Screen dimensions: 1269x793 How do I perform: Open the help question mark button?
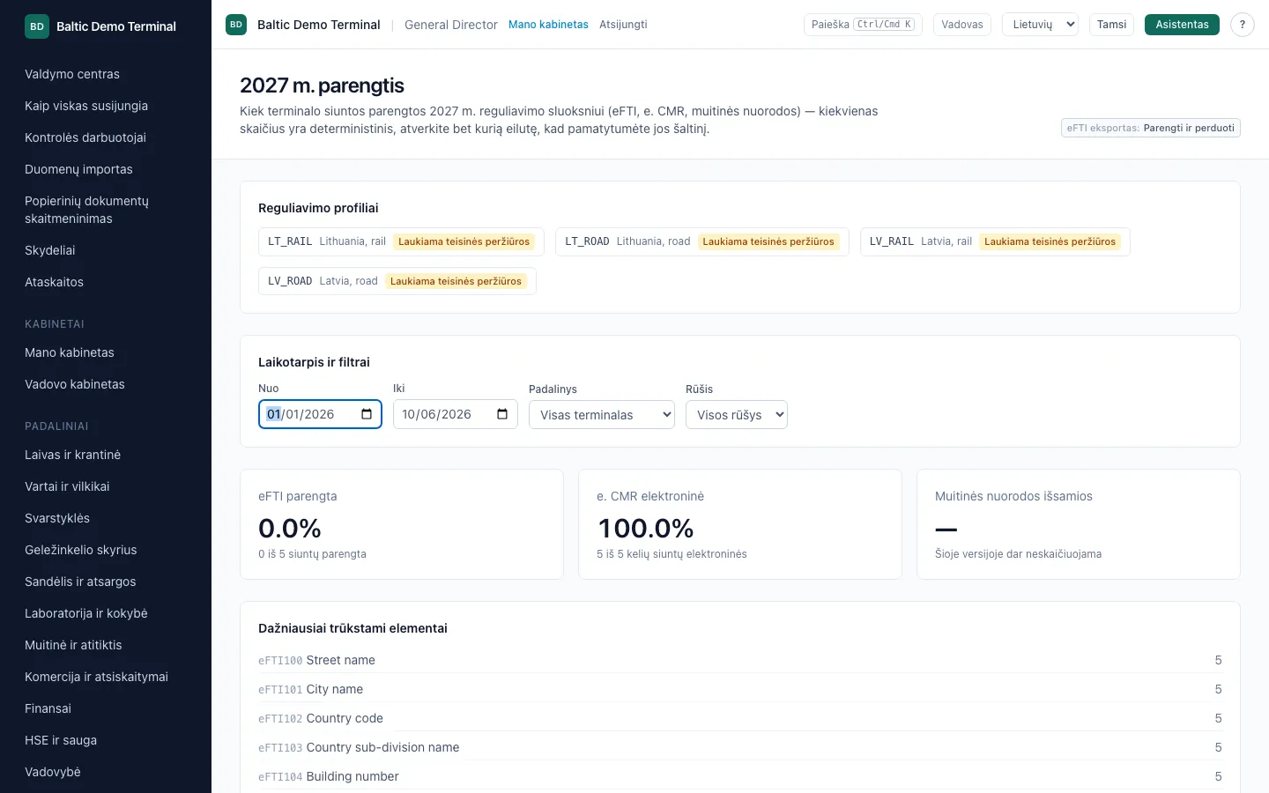click(x=1243, y=25)
